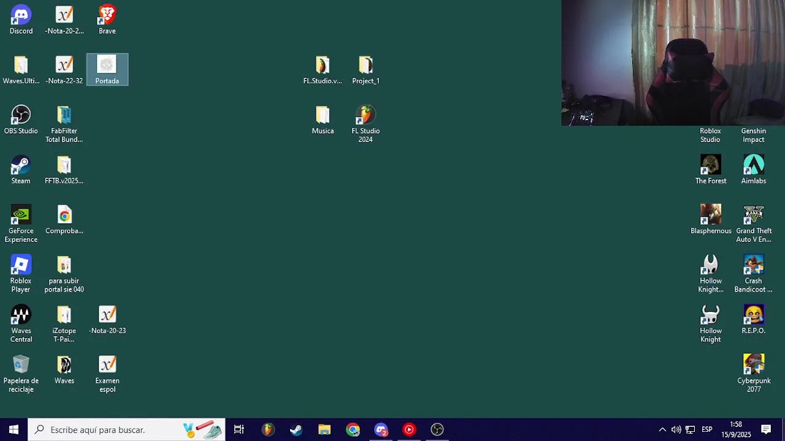Launch Brave browser from desktop
The width and height of the screenshot is (785, 441).
pos(107,20)
